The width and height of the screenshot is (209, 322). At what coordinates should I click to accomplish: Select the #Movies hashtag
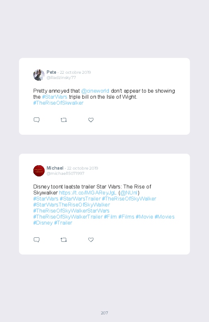pyautogui.click(x=164, y=217)
